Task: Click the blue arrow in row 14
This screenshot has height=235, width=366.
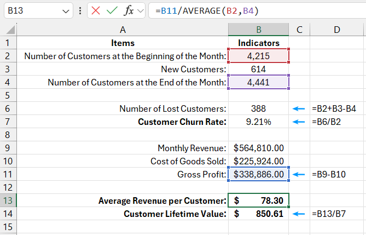Action: point(299,214)
